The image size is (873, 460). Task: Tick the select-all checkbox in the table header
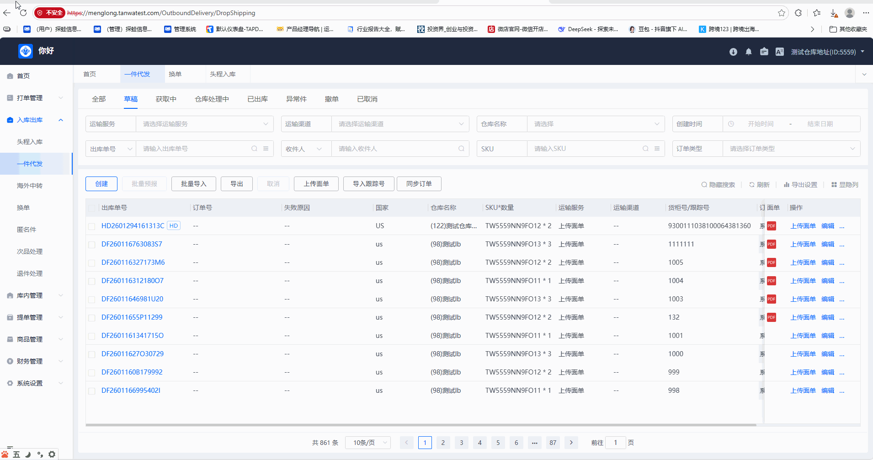(92, 208)
